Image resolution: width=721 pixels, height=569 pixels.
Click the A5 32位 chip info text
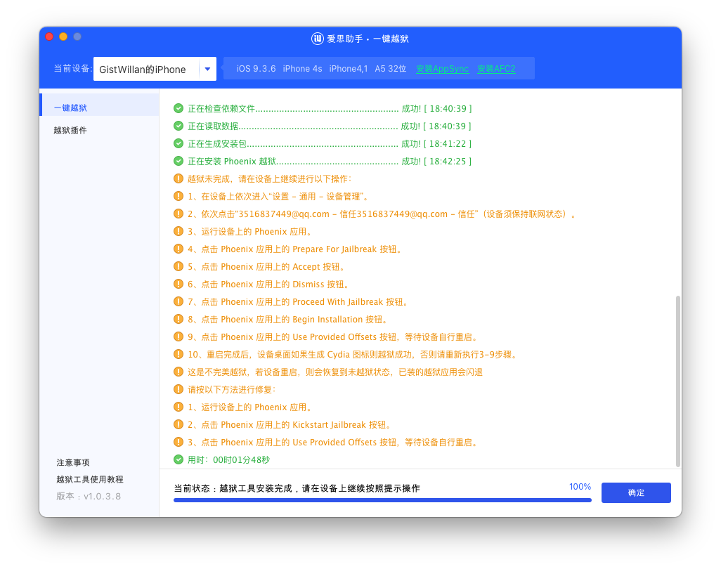click(391, 68)
